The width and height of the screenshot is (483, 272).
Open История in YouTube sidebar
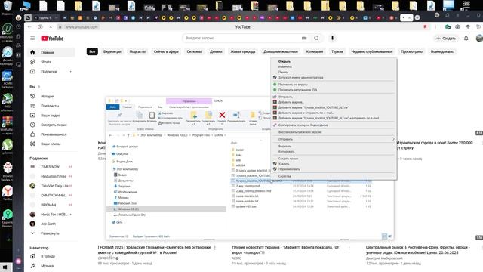tap(51, 97)
